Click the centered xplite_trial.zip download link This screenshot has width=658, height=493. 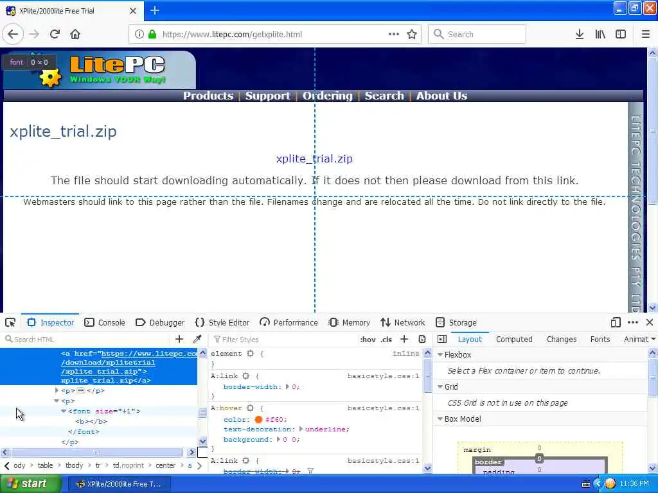pos(314,159)
